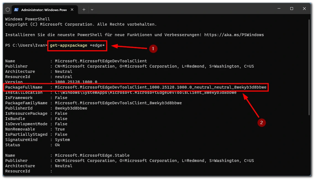Click the Microsoft.MicrosoftEdgeDevToolsClient name value
This screenshot has height=181, width=316.
(x=101, y=61)
